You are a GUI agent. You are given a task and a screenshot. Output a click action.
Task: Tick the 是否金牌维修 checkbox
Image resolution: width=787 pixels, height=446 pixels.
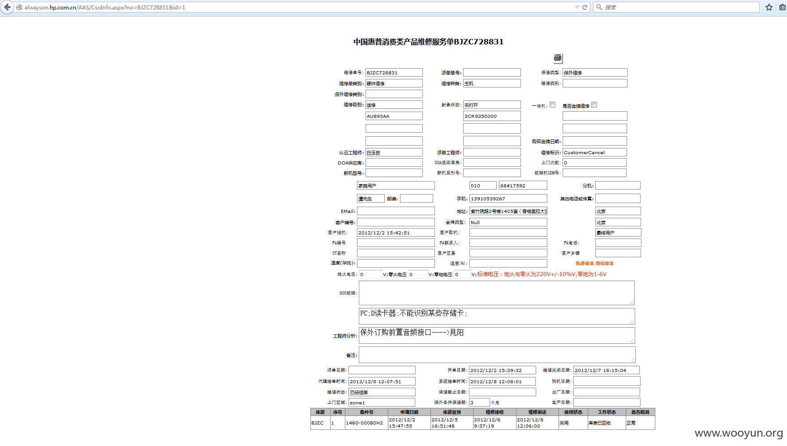(x=594, y=105)
